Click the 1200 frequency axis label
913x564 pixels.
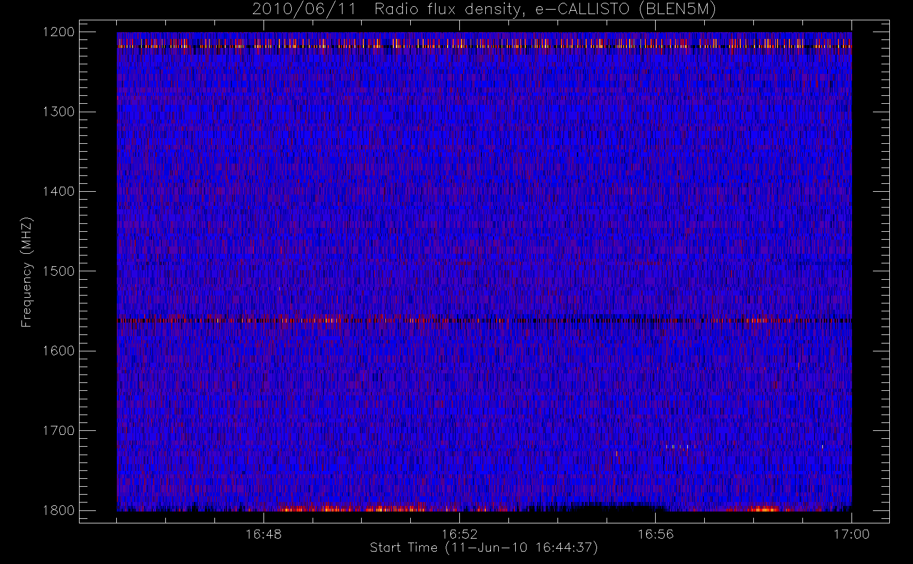pyautogui.click(x=59, y=32)
